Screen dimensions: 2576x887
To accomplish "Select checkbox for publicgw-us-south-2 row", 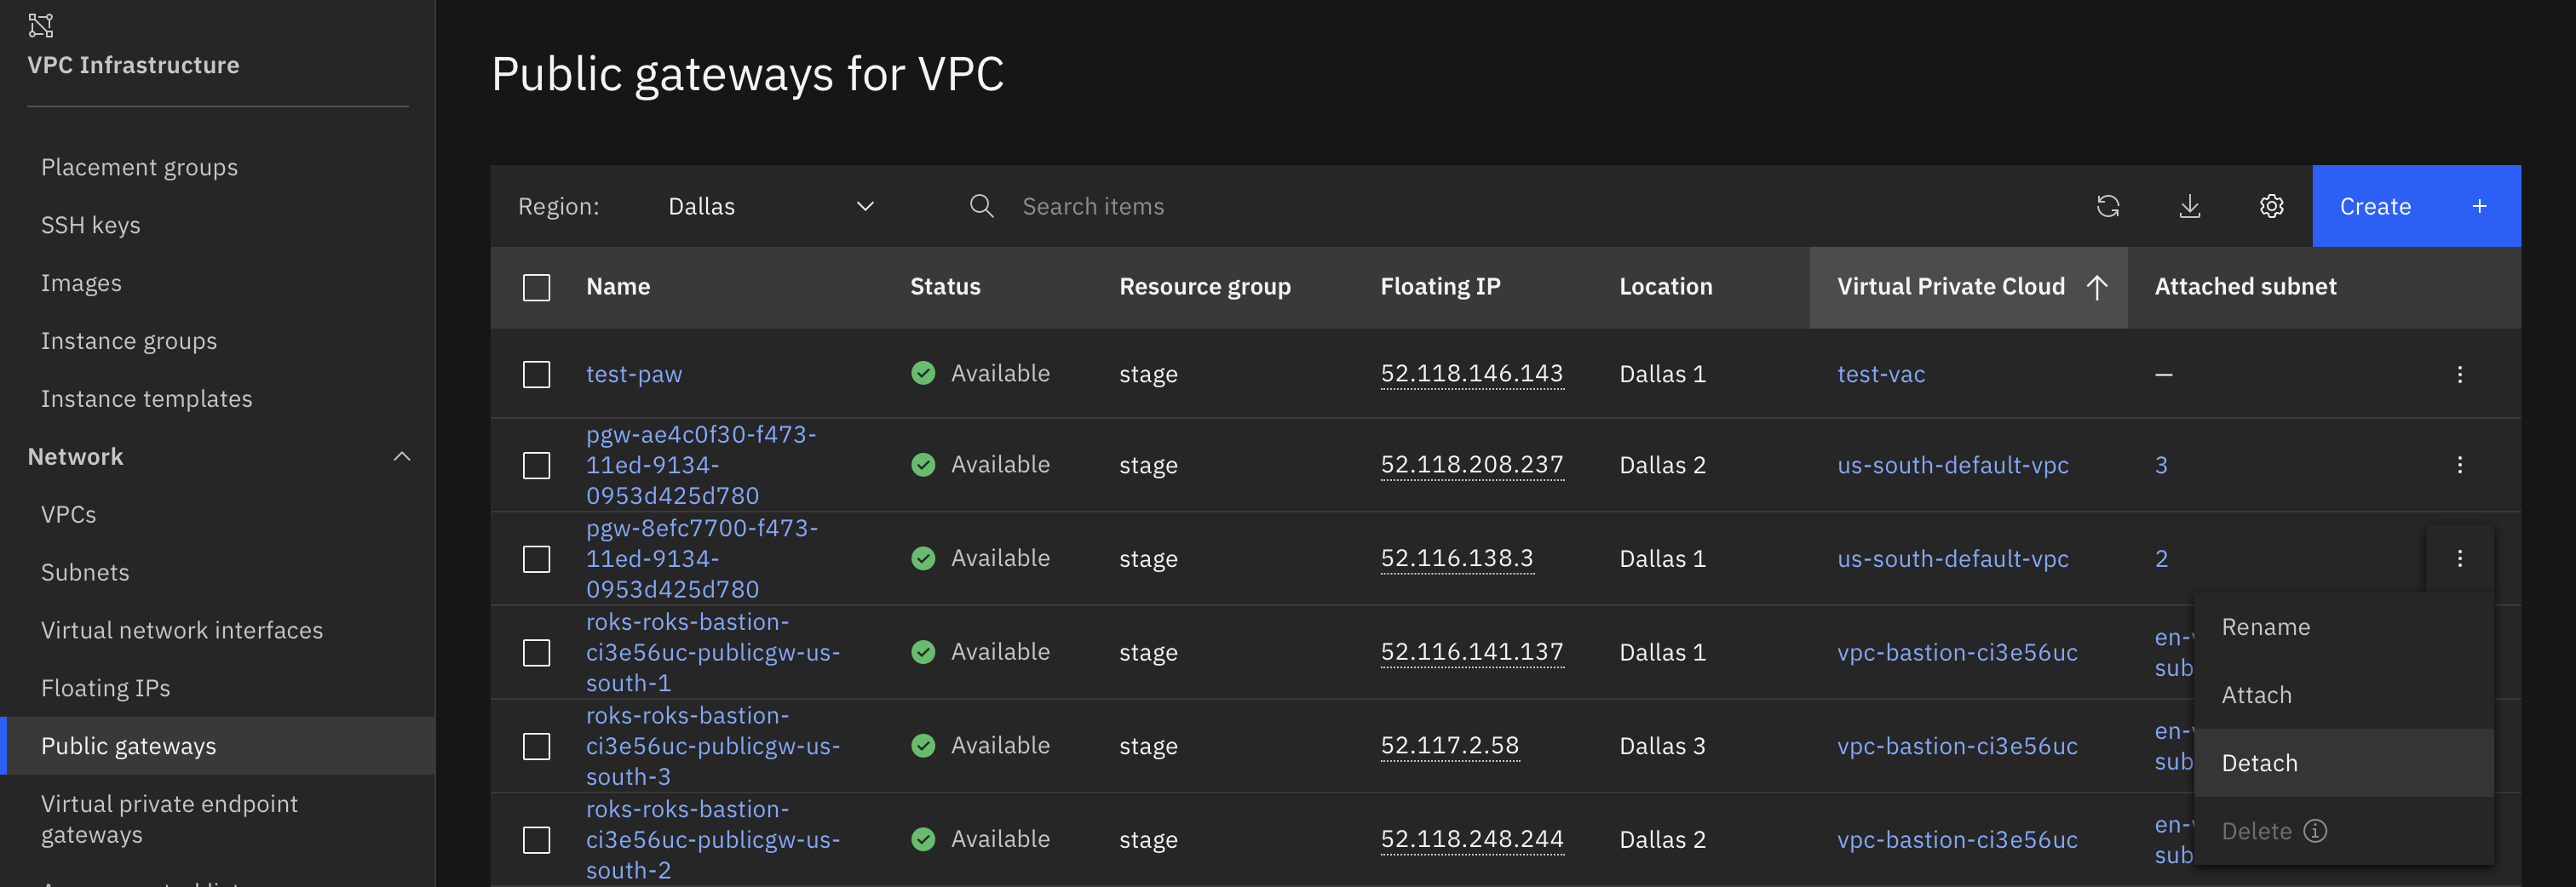I will 537,840.
